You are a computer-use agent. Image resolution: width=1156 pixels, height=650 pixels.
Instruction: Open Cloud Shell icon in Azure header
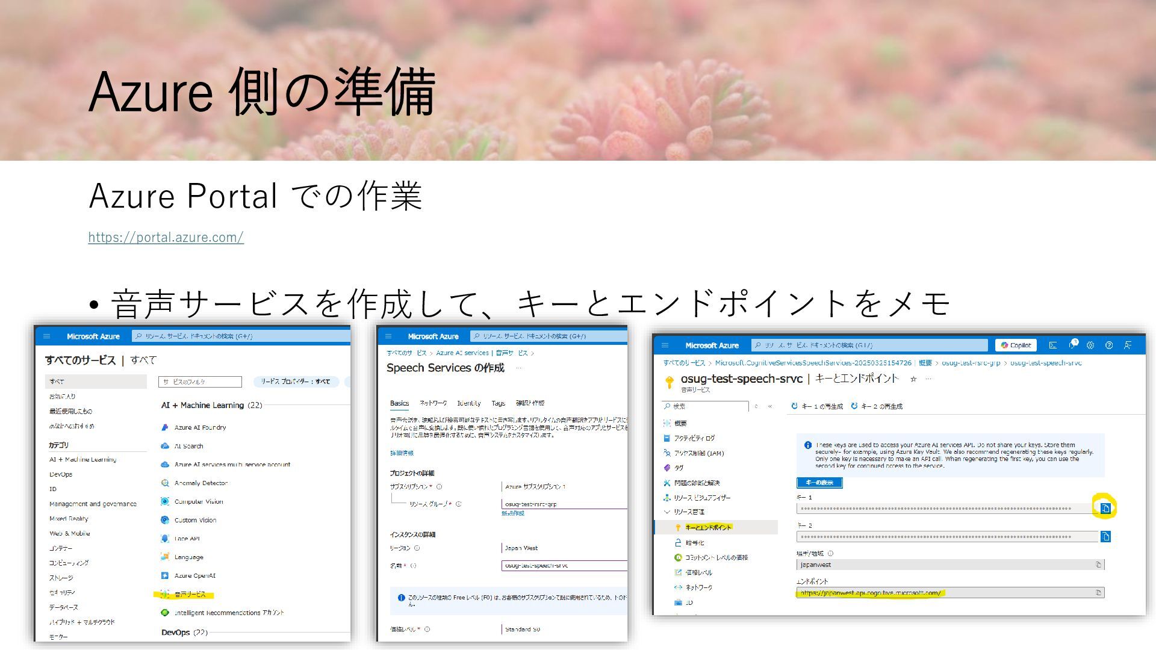1052,345
